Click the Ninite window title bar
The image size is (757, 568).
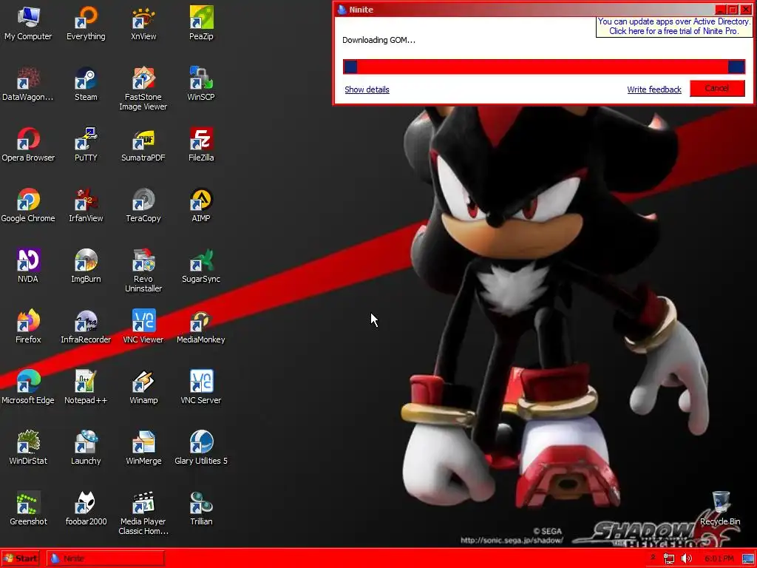click(x=524, y=10)
